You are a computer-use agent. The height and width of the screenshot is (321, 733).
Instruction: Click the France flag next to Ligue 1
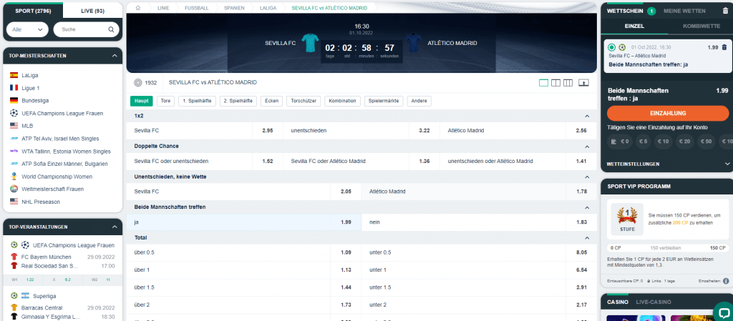pos(14,88)
